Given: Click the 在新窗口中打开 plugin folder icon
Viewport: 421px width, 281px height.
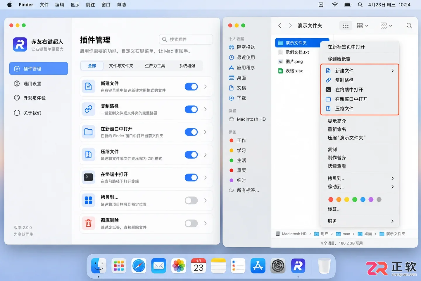Looking at the screenshot, I should click(88, 132).
